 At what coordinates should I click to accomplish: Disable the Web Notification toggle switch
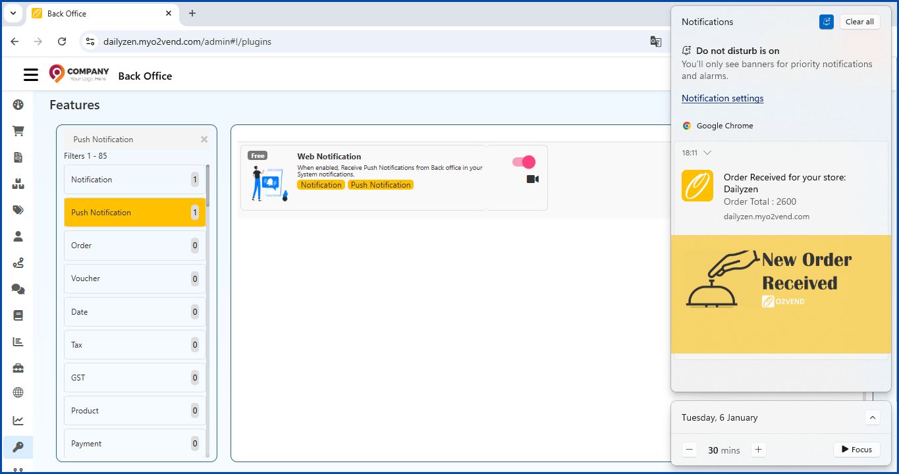coord(523,161)
